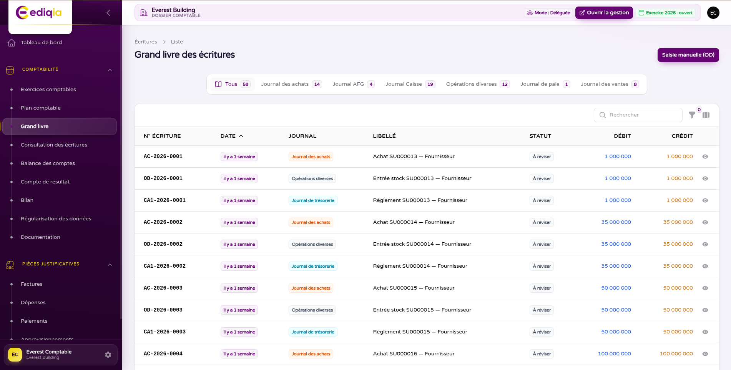Viewport: 731px width, 370px height.
Task: Collapse the Pièces justificatives section chevron
Action: pos(110,265)
